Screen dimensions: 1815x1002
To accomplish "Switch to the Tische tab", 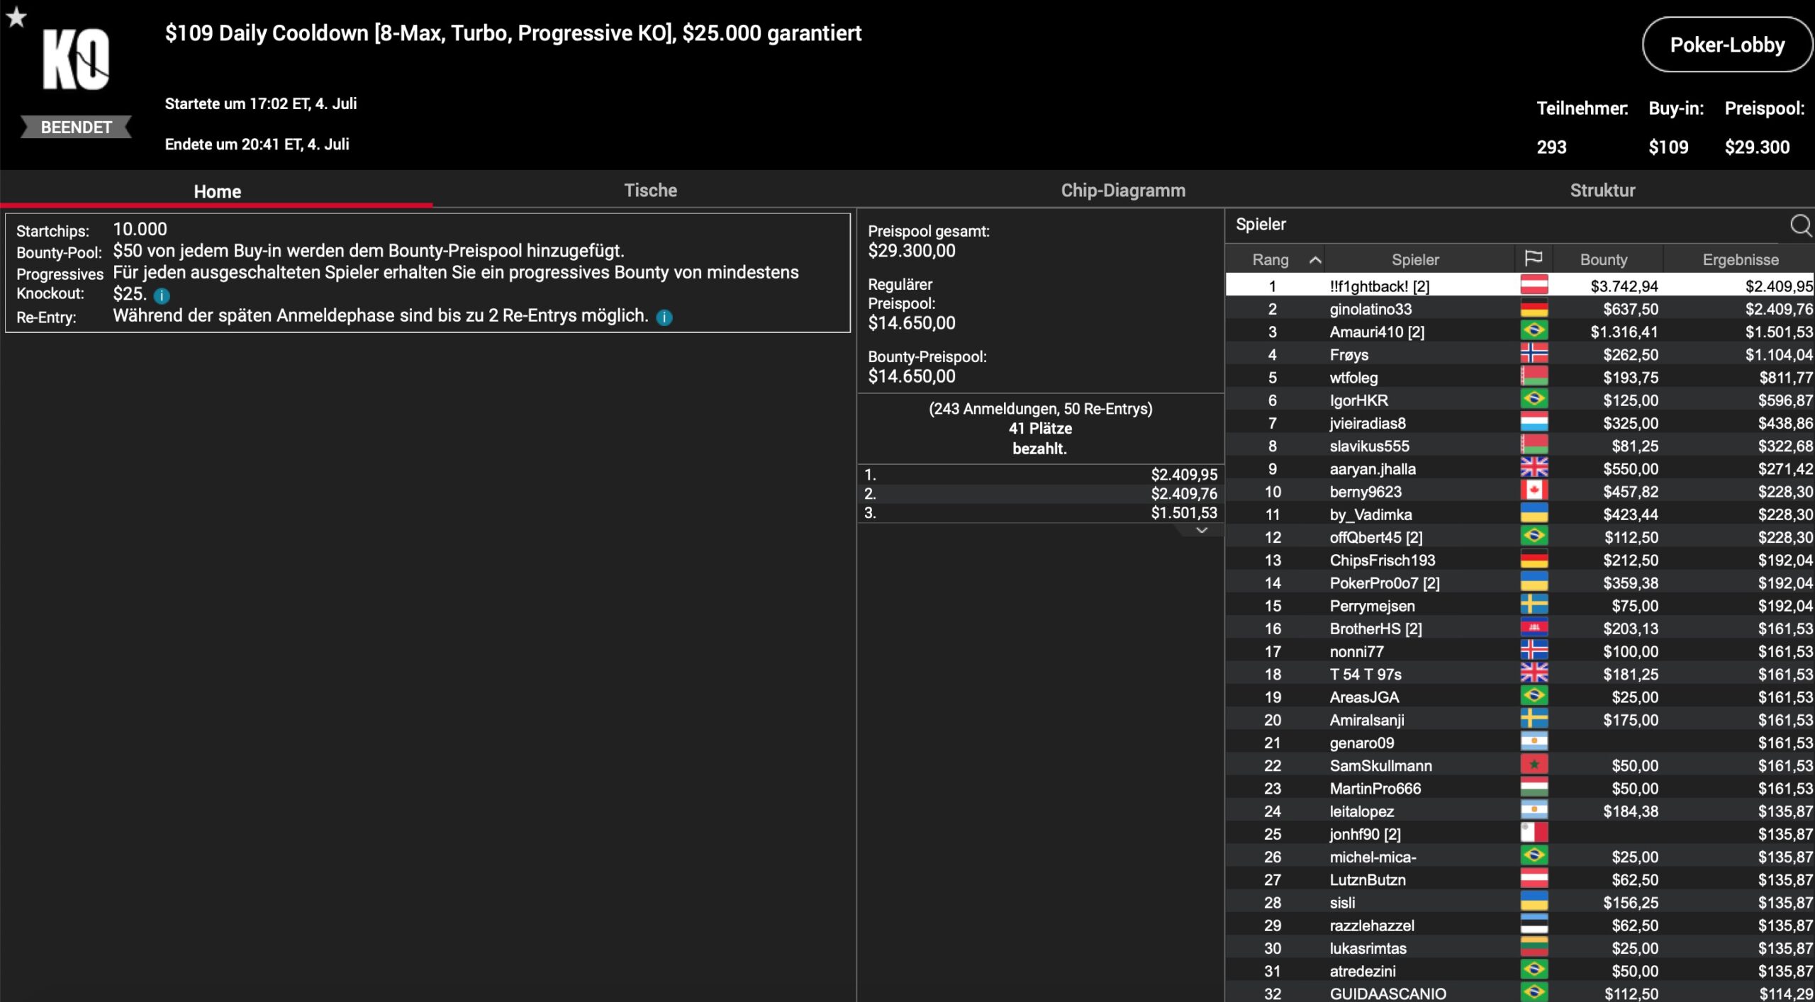I will pyautogui.click(x=650, y=191).
